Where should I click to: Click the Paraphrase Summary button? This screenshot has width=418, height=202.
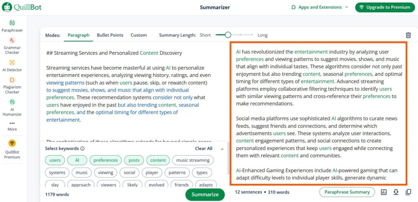coord(347,192)
